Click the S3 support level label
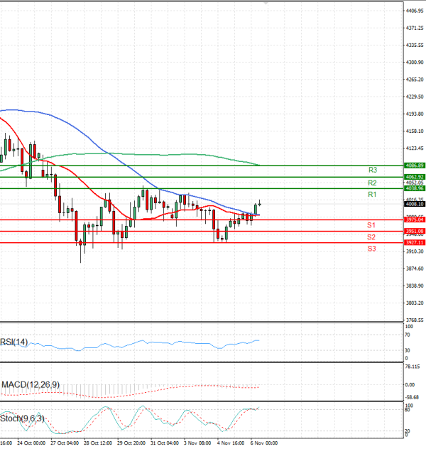The height and width of the screenshot is (449, 426). (x=371, y=249)
